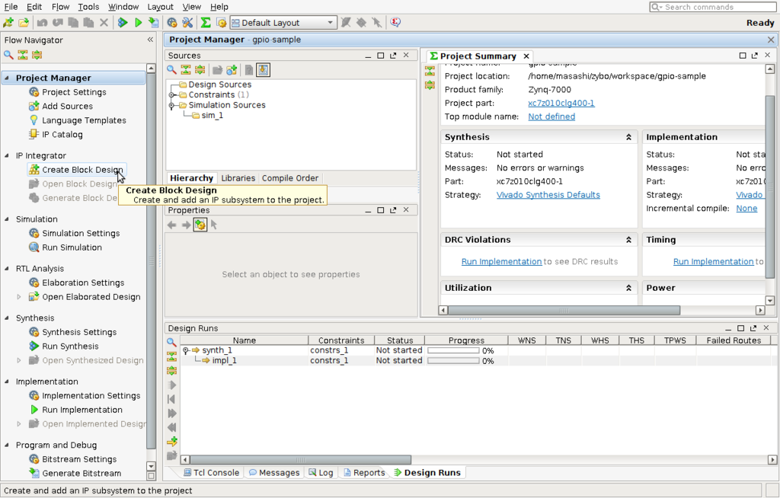Collapse the DRC Violations section
780x498 pixels.
[x=628, y=240]
